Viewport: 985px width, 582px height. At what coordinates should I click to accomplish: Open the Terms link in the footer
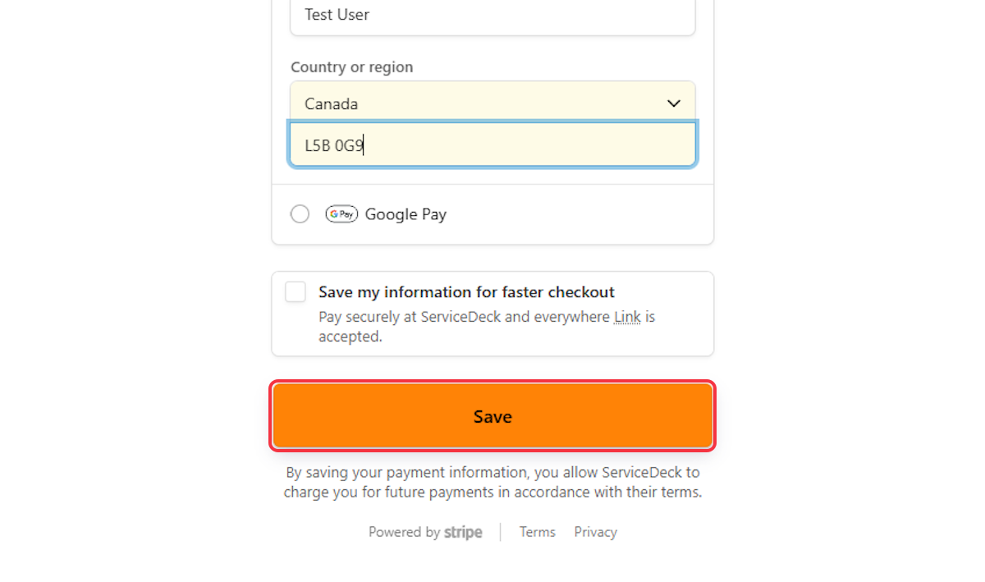coord(538,532)
